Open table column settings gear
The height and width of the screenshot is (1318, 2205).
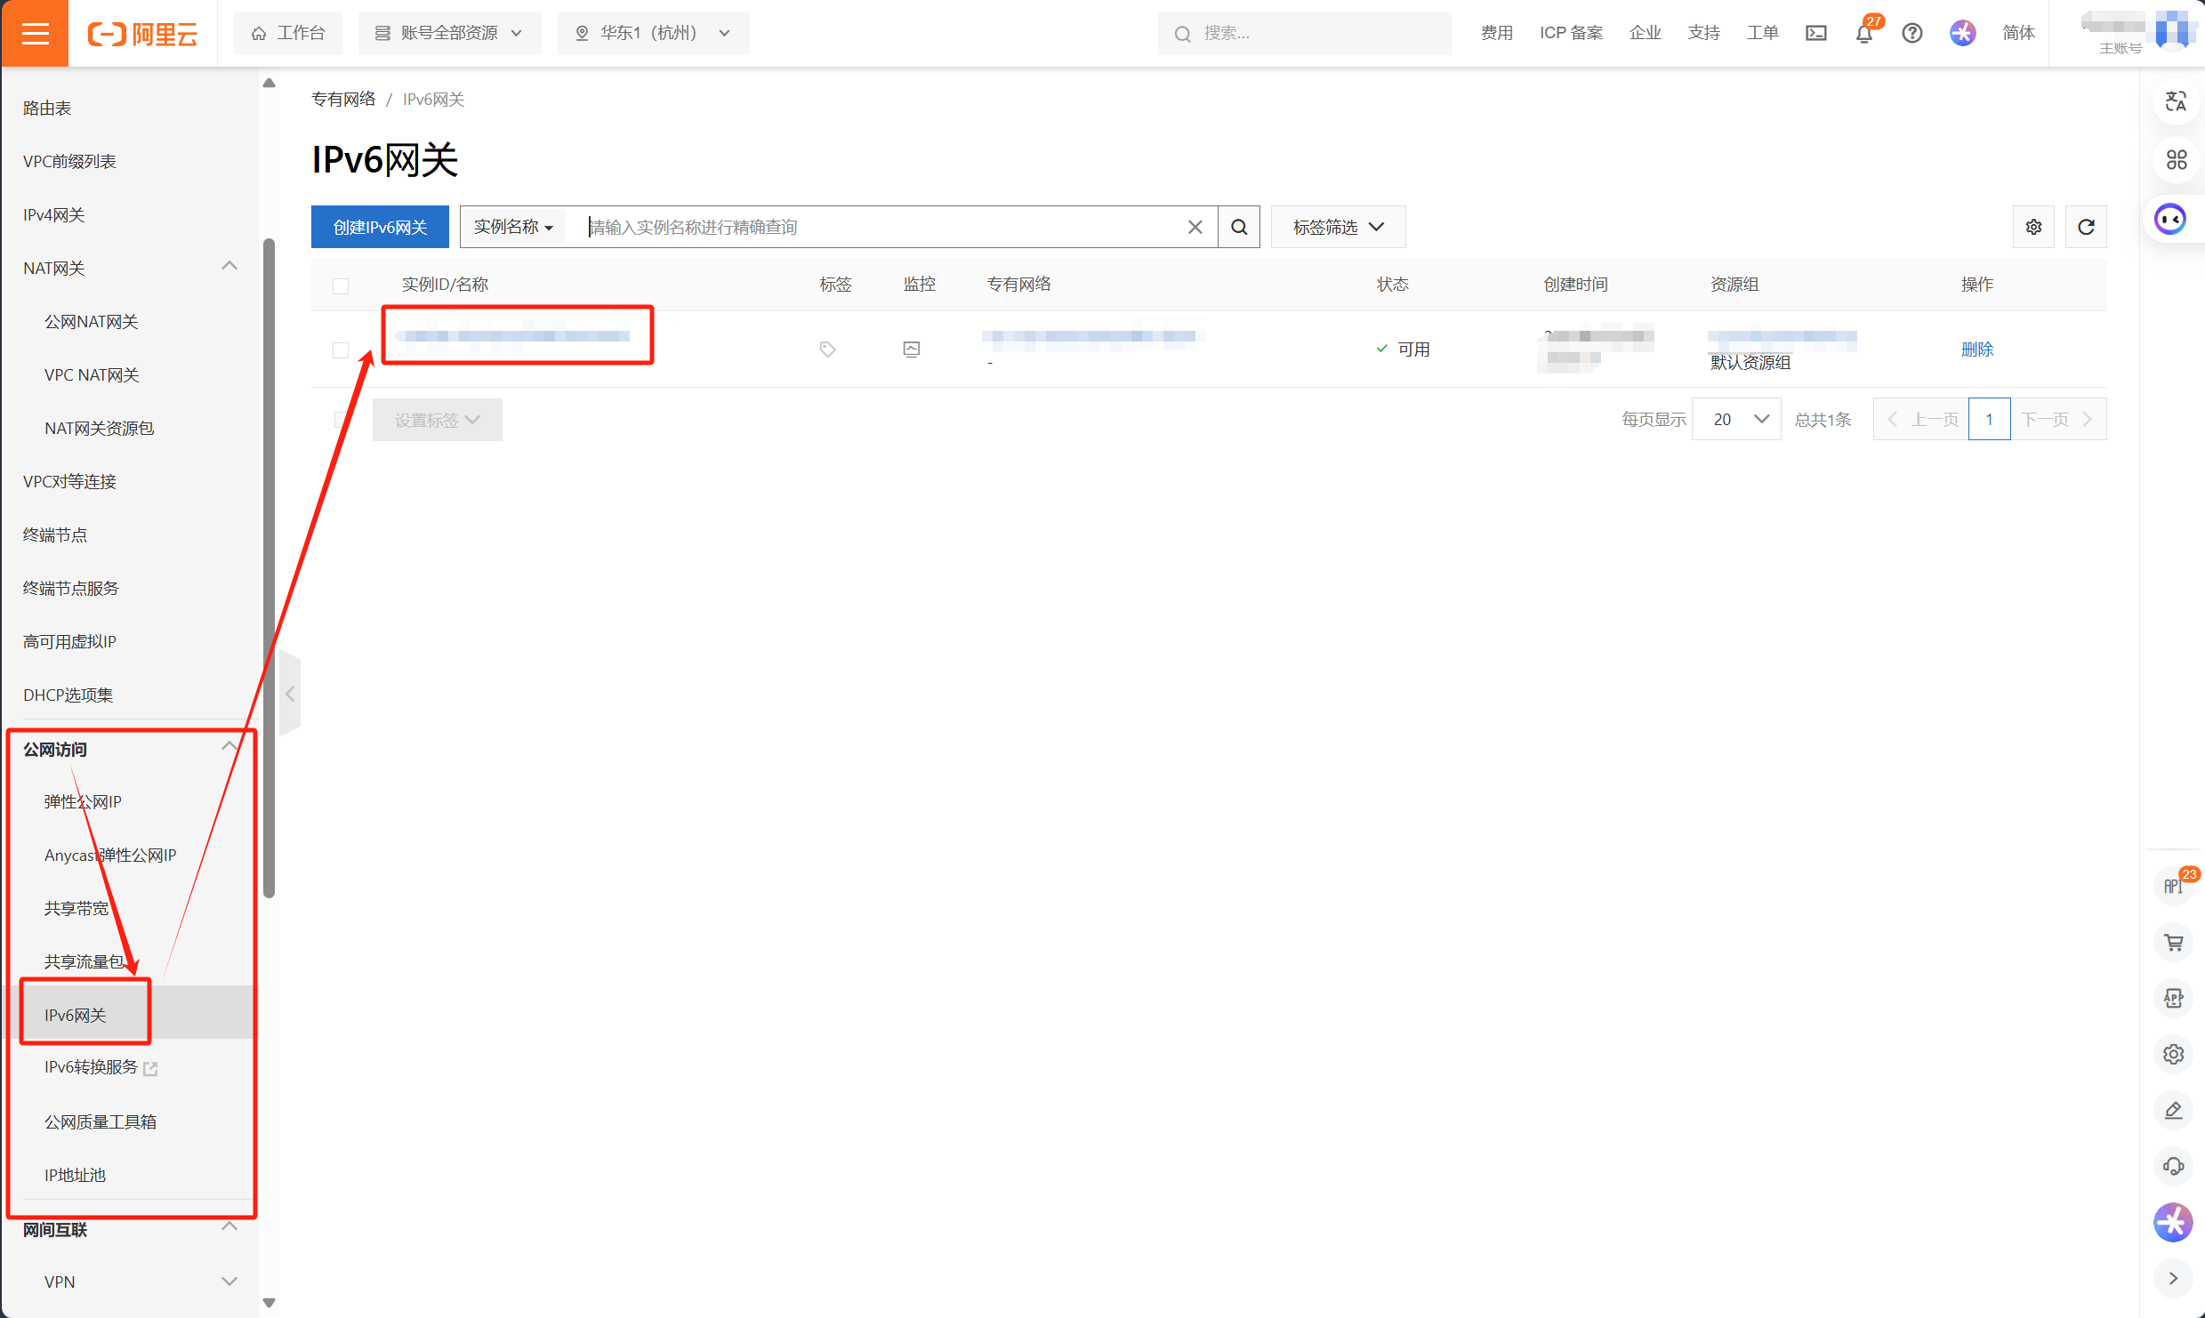click(x=2033, y=227)
